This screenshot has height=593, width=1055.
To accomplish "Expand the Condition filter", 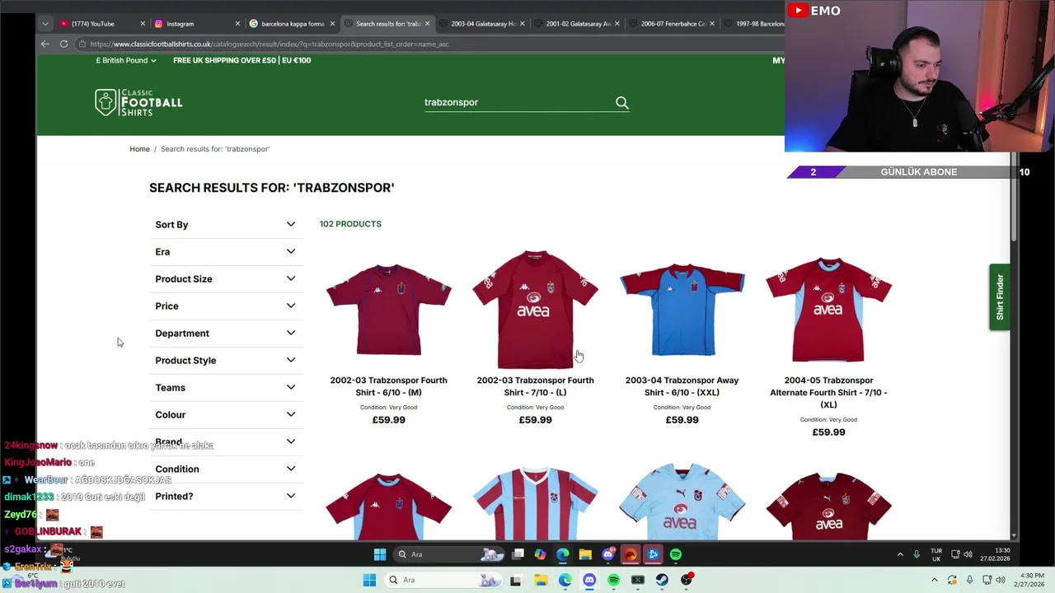I will tap(225, 469).
